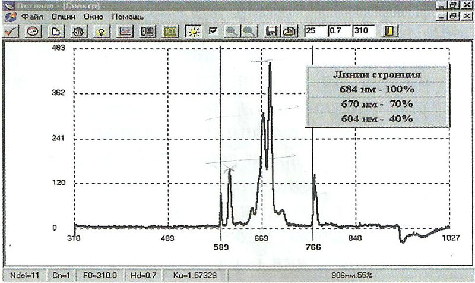
Task: Click the light bulb toolbar icon
Action: [102, 31]
